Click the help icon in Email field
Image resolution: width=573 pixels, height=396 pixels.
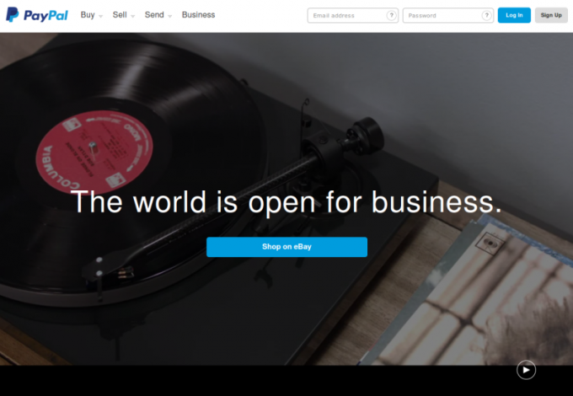(391, 15)
